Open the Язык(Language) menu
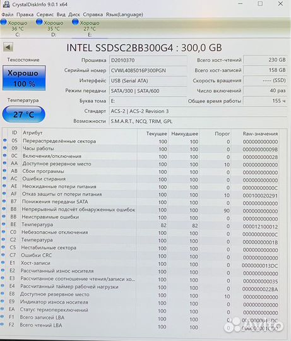The height and width of the screenshot is (341, 291). click(124, 15)
